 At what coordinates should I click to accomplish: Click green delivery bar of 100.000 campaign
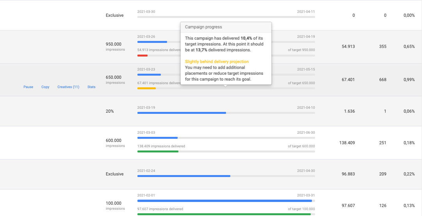click(224, 214)
